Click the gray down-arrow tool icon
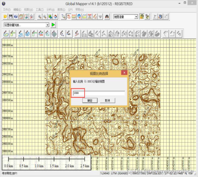Viewport: 198px width, 177px height. pyautogui.click(x=100, y=17)
